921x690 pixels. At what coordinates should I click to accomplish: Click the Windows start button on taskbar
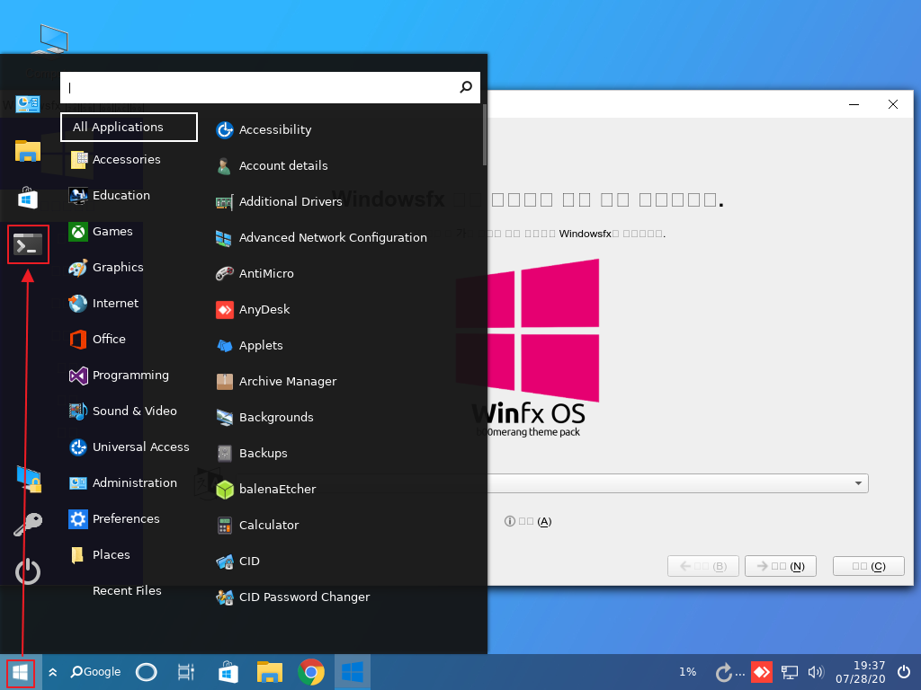(21, 672)
